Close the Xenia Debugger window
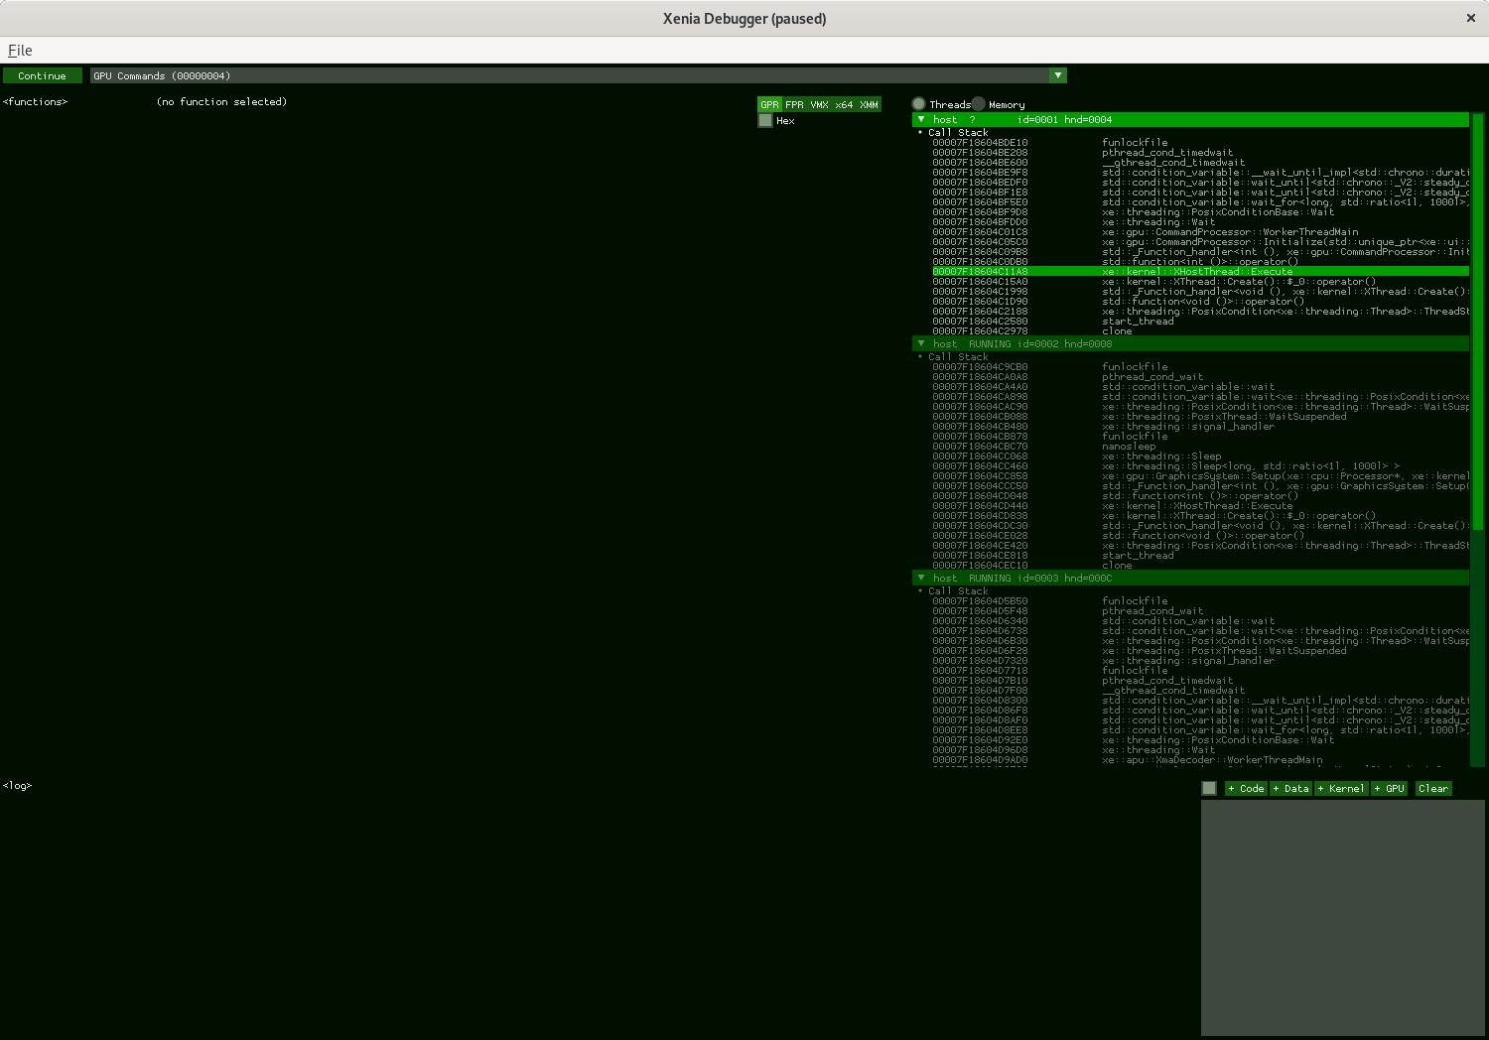The height and width of the screenshot is (1040, 1489). pyautogui.click(x=1471, y=18)
